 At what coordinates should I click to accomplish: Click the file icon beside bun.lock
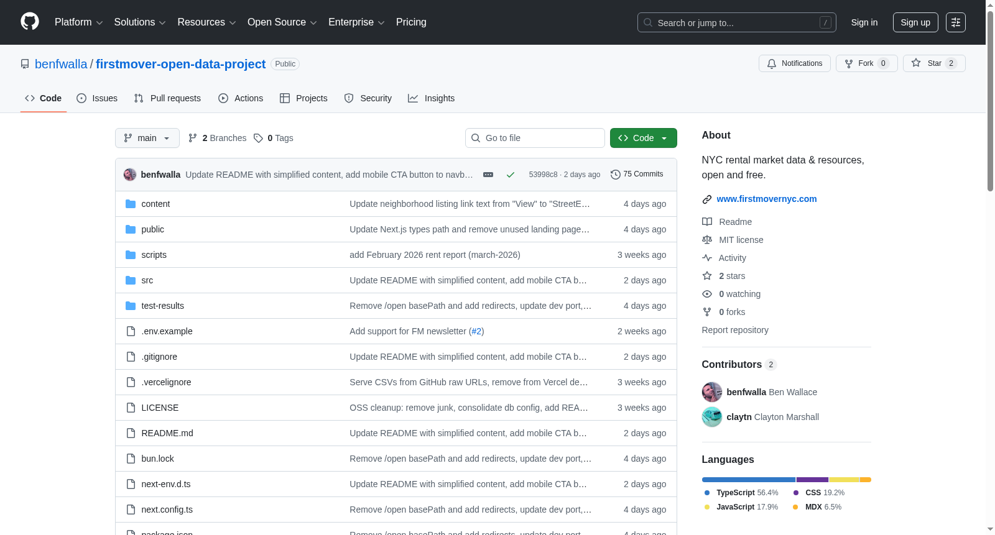pyautogui.click(x=131, y=459)
